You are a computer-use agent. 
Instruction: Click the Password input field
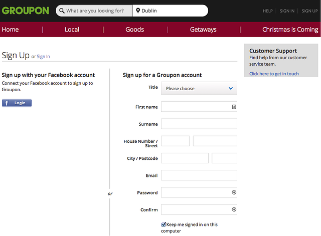pyautogui.click(x=199, y=192)
